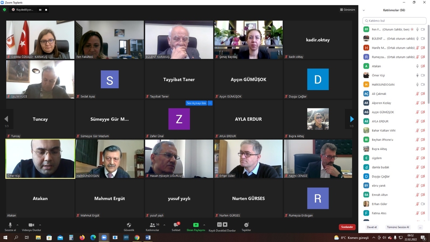Viewport: 430px width, 242px height.
Task: Open Sohbet chat panel
Action: 176,225
